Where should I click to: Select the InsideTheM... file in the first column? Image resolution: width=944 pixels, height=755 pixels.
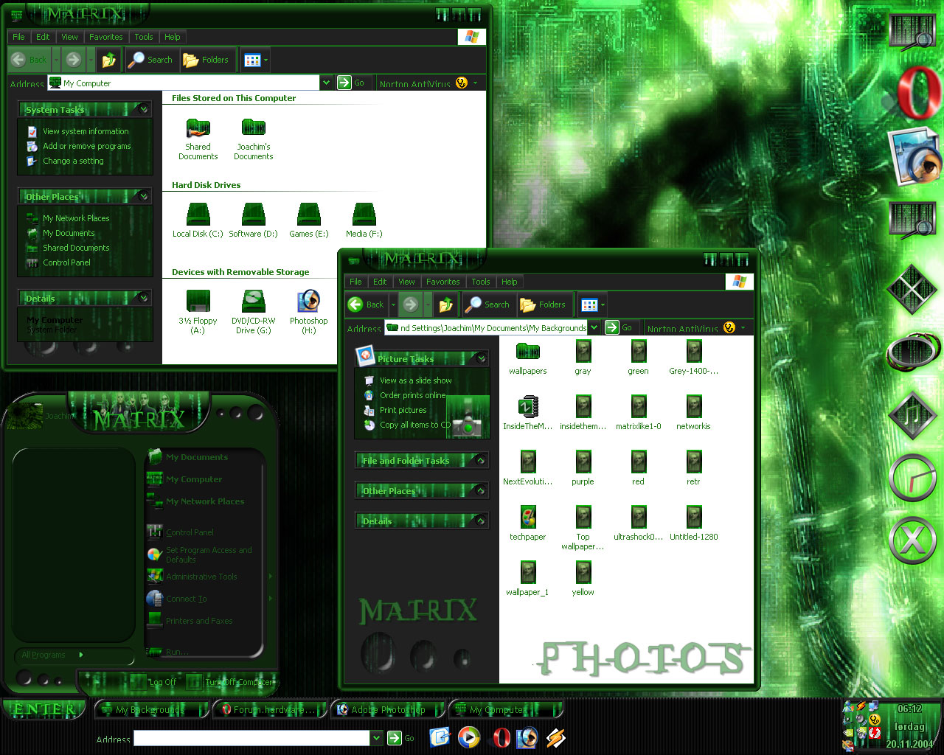527,406
